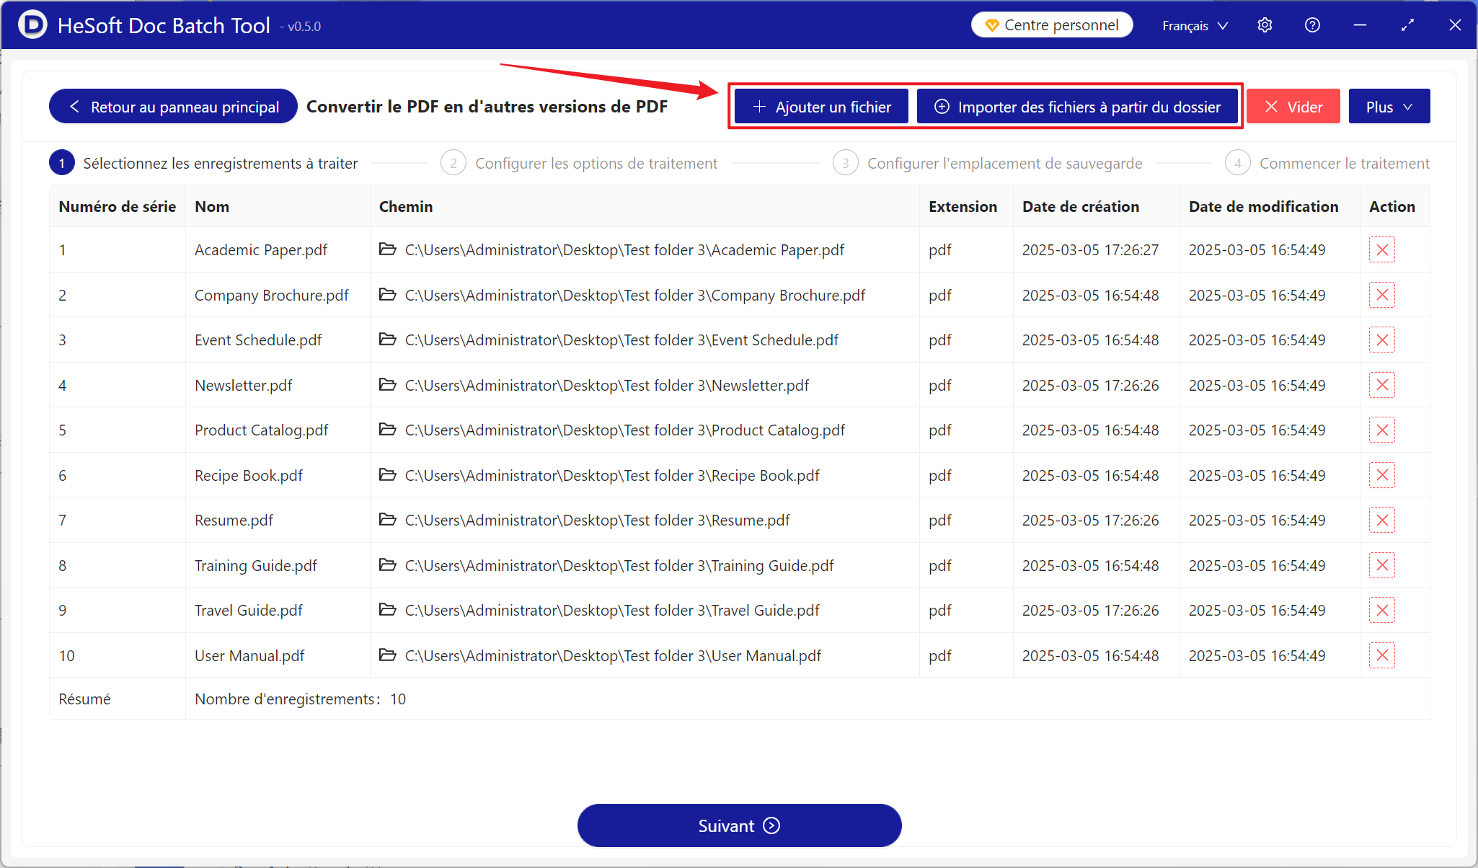Open folder icon for Resume.pdf path
Viewport: 1478px width, 868px height.
[388, 520]
